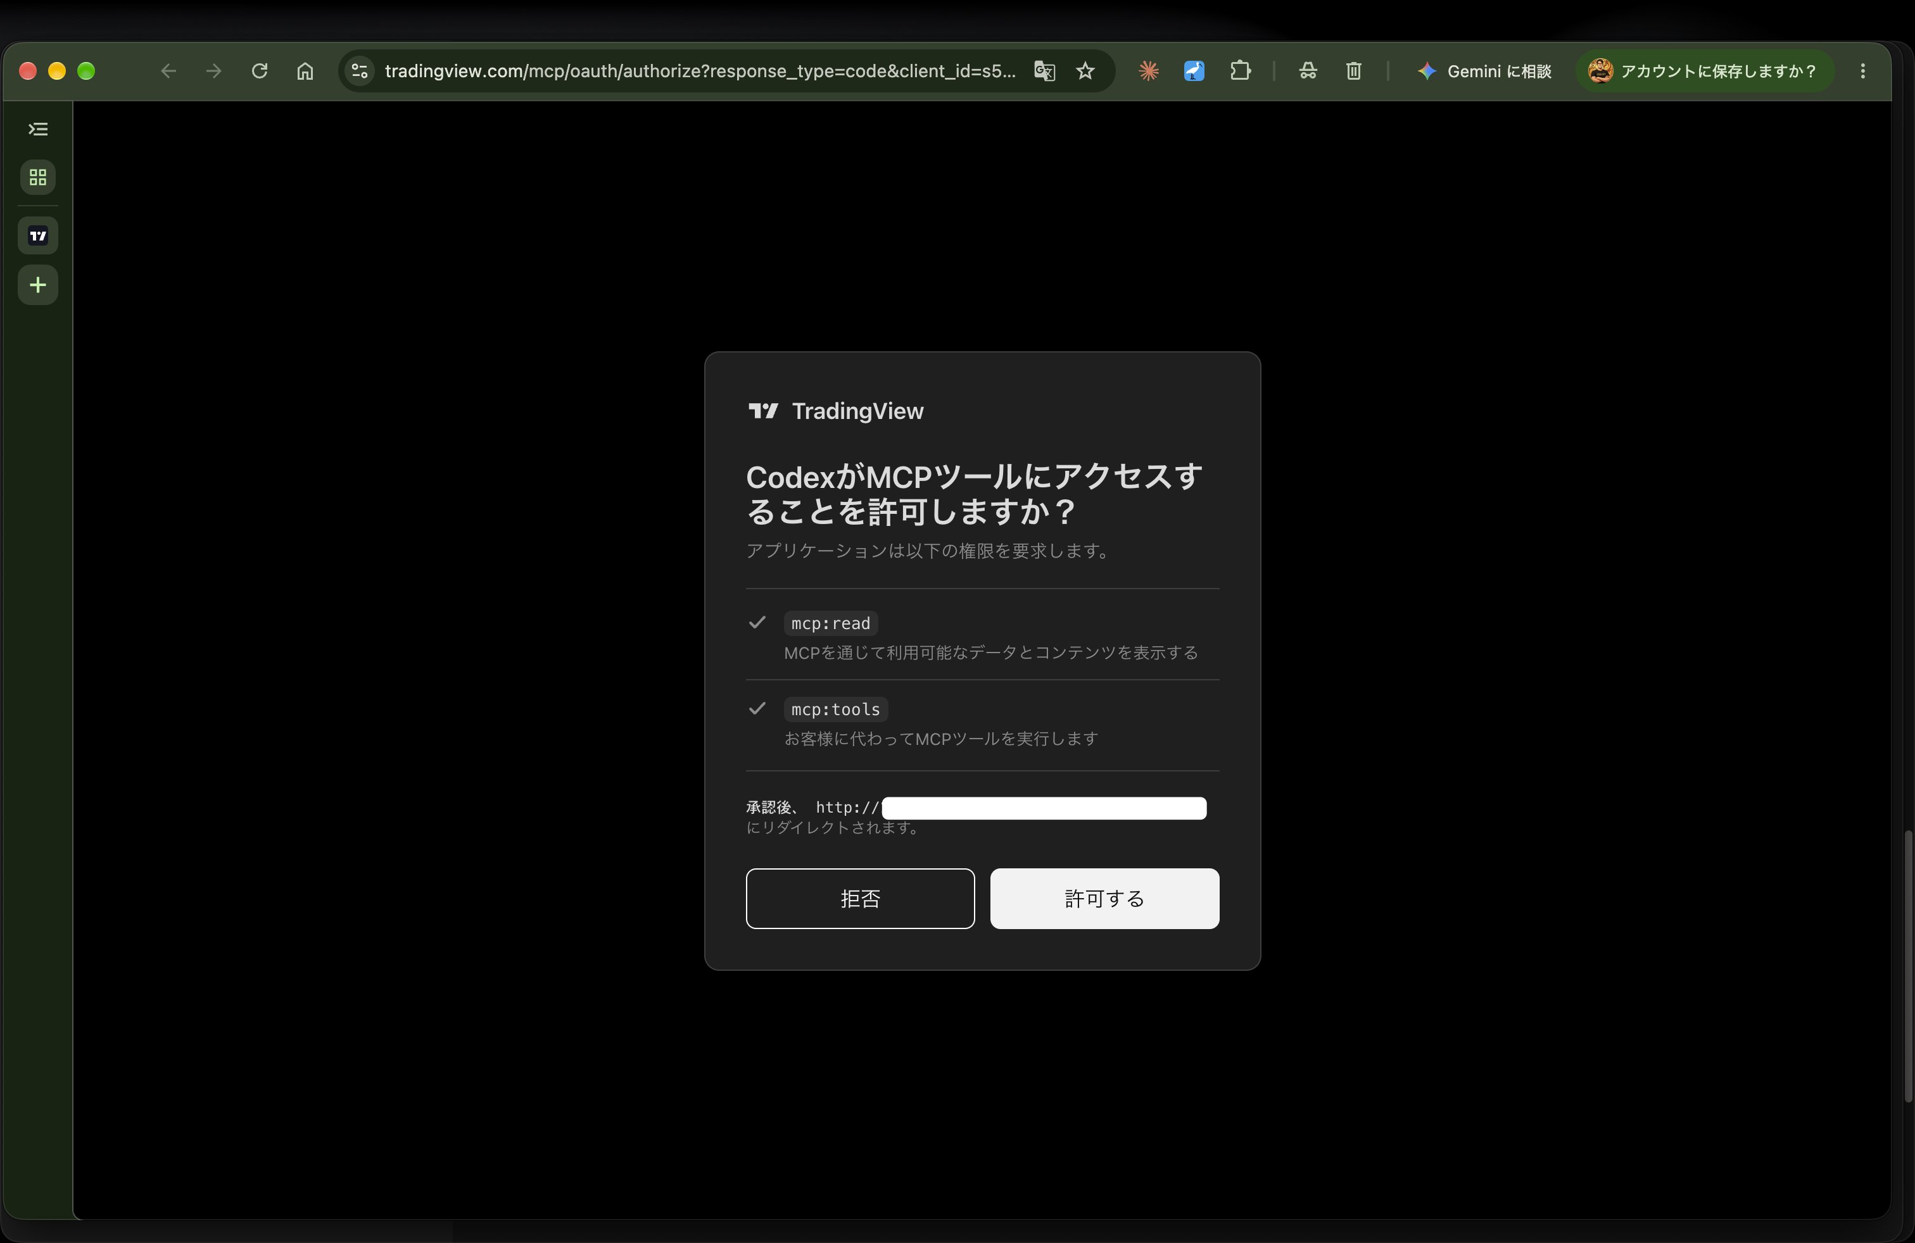1915x1243 pixels.
Task: Click the incognito-style extension icon
Action: click(x=1308, y=71)
